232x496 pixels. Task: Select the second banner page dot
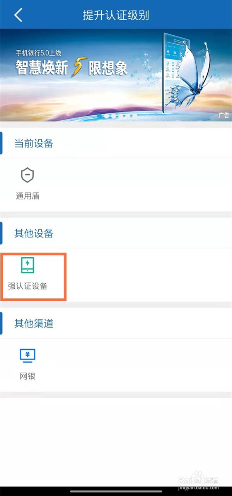pyautogui.click(x=107, y=116)
